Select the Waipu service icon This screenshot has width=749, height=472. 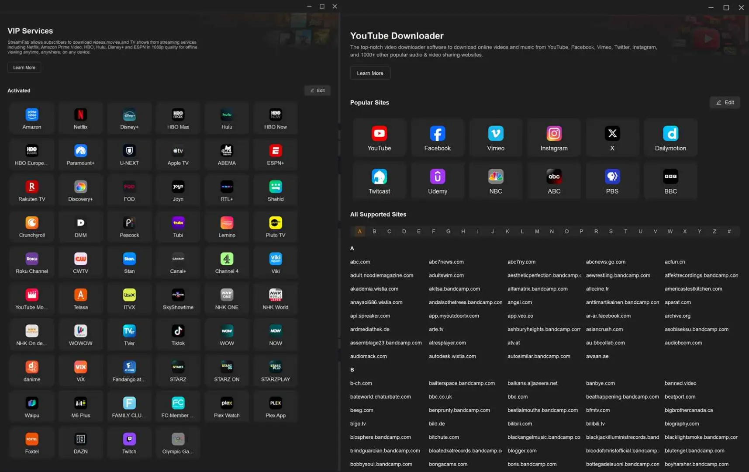(x=32, y=407)
